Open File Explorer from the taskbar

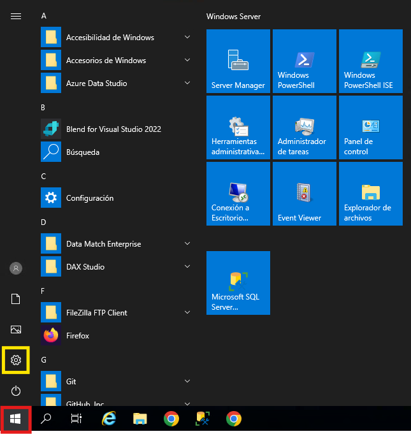(140, 419)
